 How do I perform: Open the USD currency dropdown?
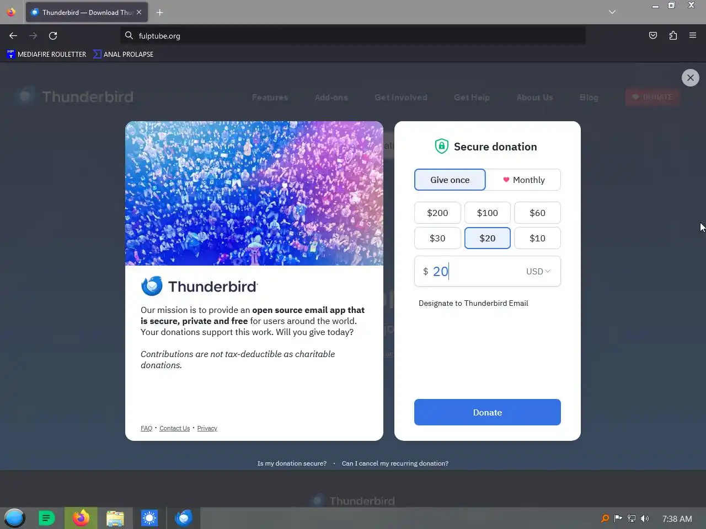click(538, 271)
